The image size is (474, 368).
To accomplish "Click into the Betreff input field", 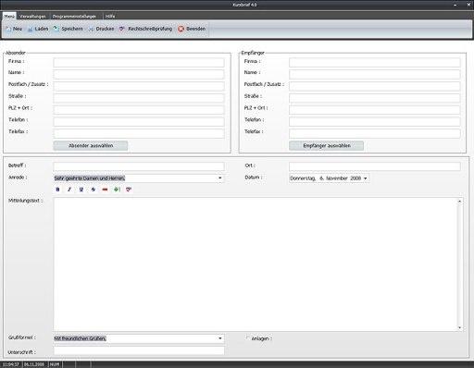I will [x=139, y=166].
